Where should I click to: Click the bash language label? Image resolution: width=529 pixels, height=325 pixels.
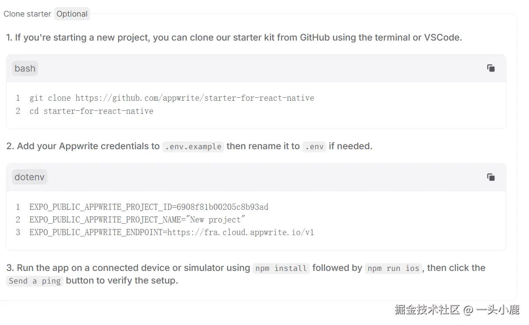coord(25,68)
